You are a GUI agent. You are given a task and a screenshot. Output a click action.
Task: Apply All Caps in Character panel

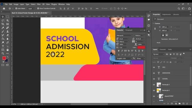[x=125, y=51]
